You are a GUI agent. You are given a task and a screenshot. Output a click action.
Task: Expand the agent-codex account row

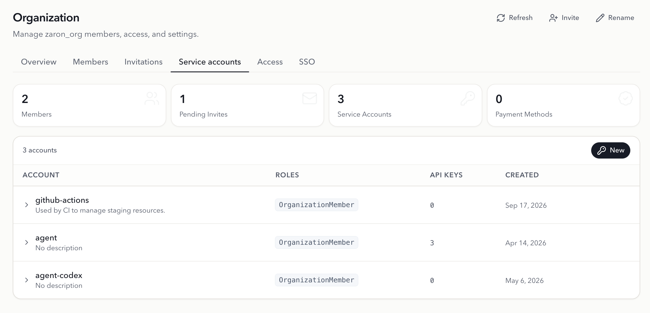point(27,280)
